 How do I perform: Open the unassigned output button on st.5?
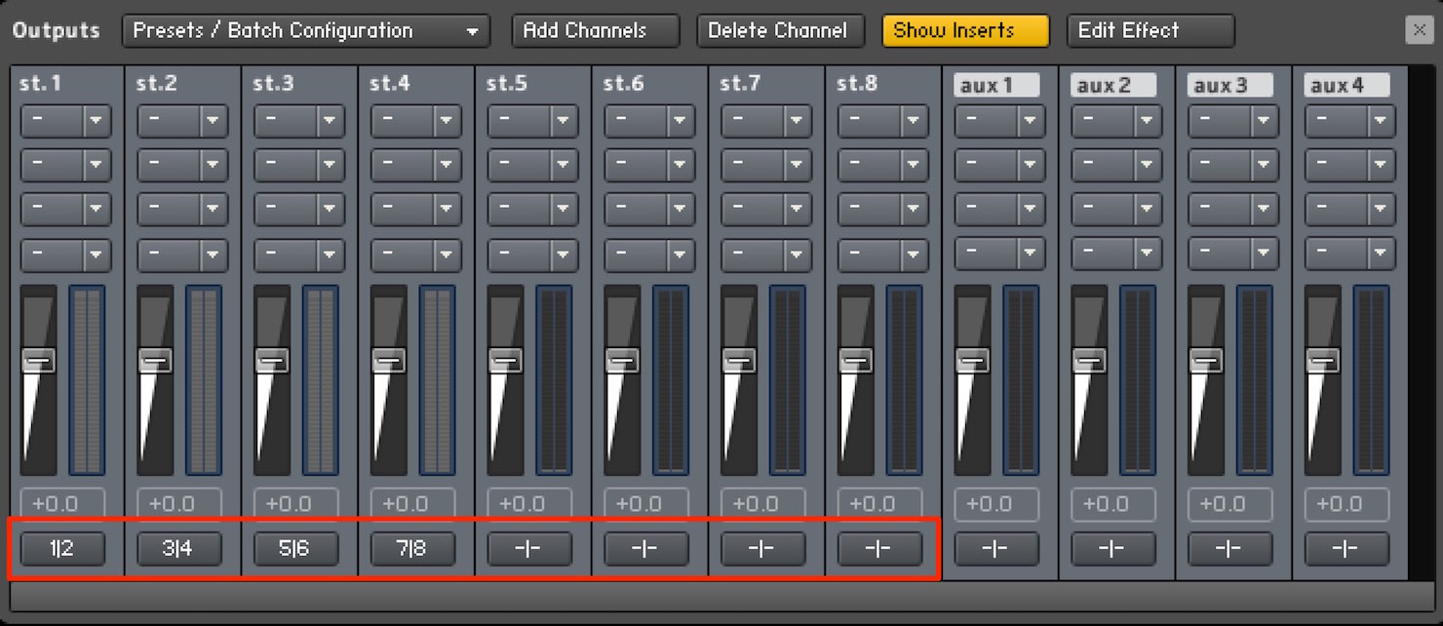[529, 549]
